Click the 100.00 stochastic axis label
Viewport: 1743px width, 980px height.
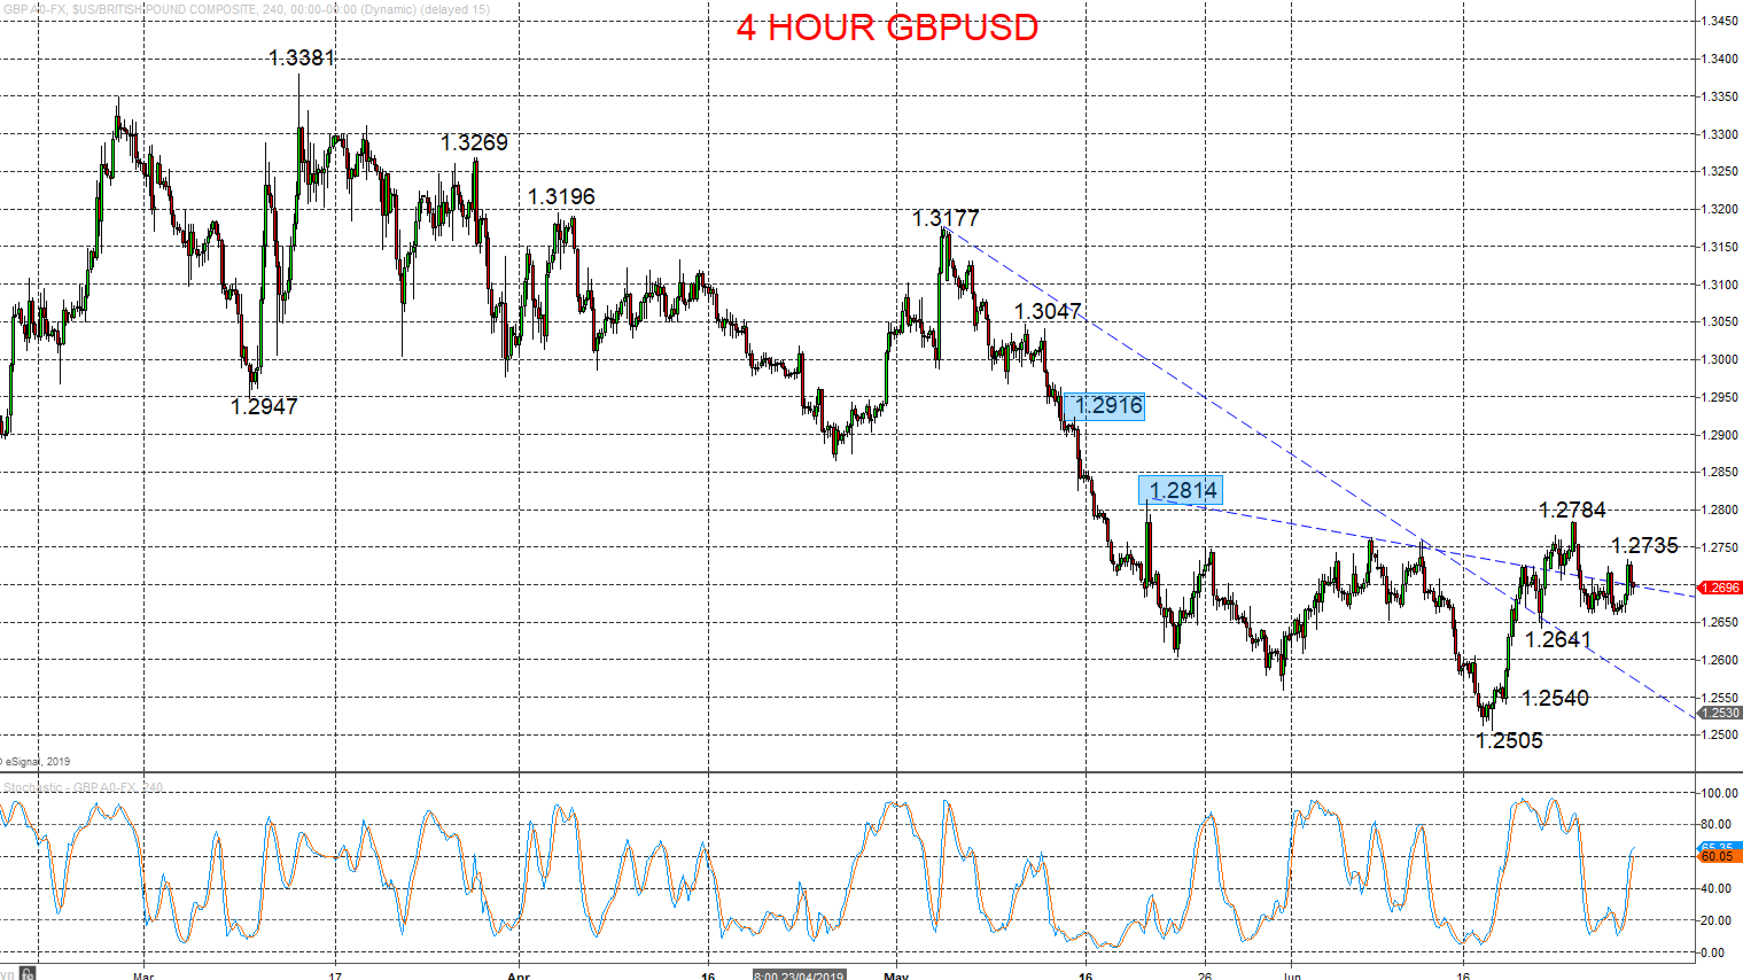(x=1719, y=793)
